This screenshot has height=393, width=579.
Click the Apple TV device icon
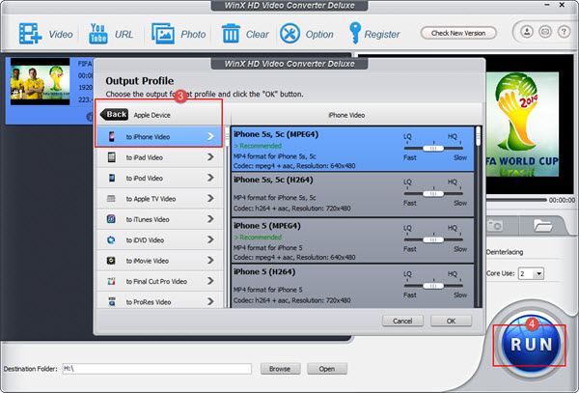tap(111, 199)
